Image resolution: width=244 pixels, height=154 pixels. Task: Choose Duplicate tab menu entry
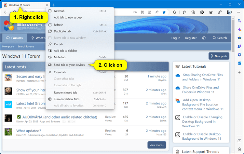80,31
